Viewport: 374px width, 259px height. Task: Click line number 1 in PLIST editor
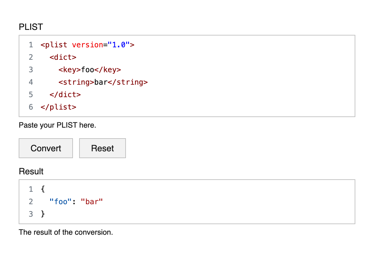coord(31,45)
